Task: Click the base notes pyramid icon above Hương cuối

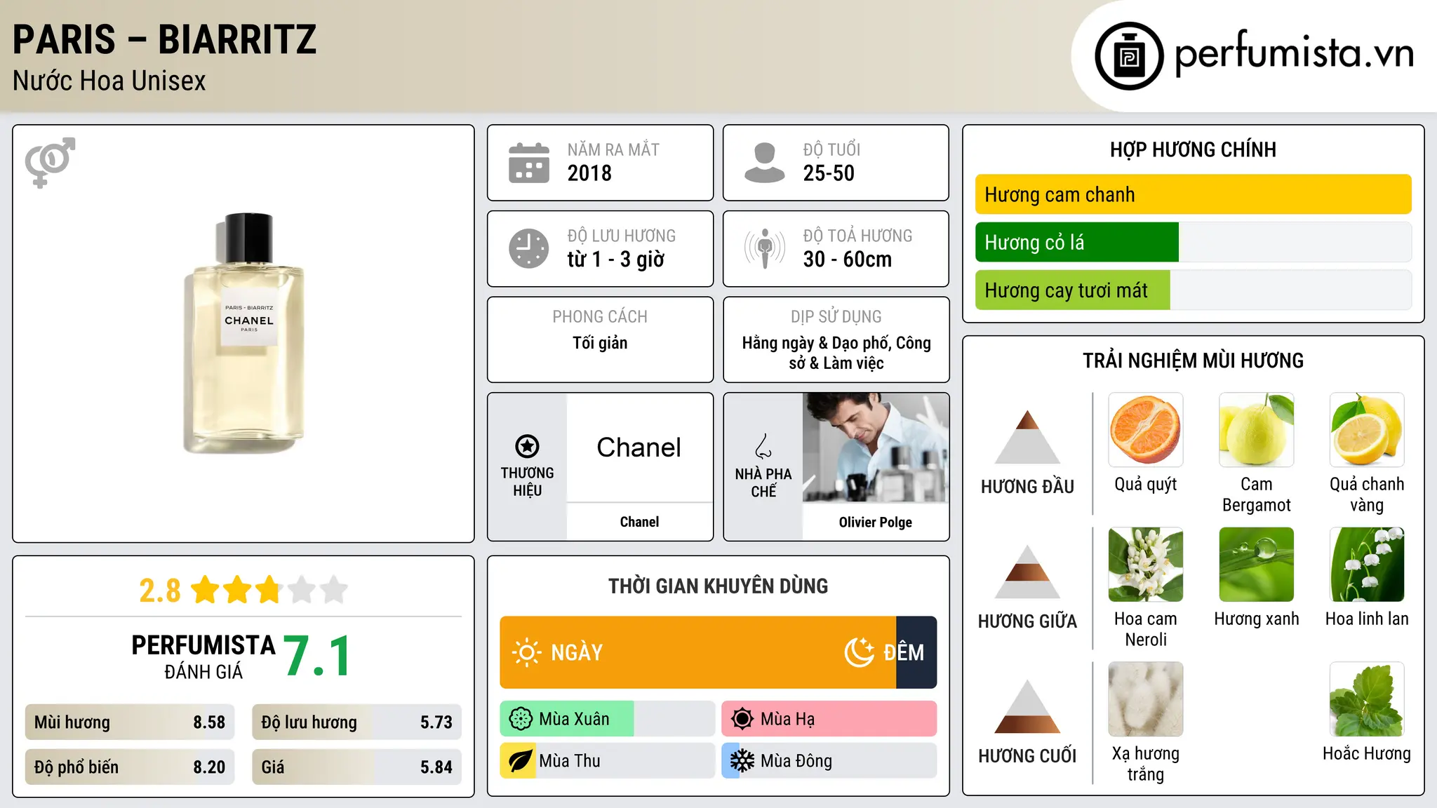Action: coord(1027,706)
